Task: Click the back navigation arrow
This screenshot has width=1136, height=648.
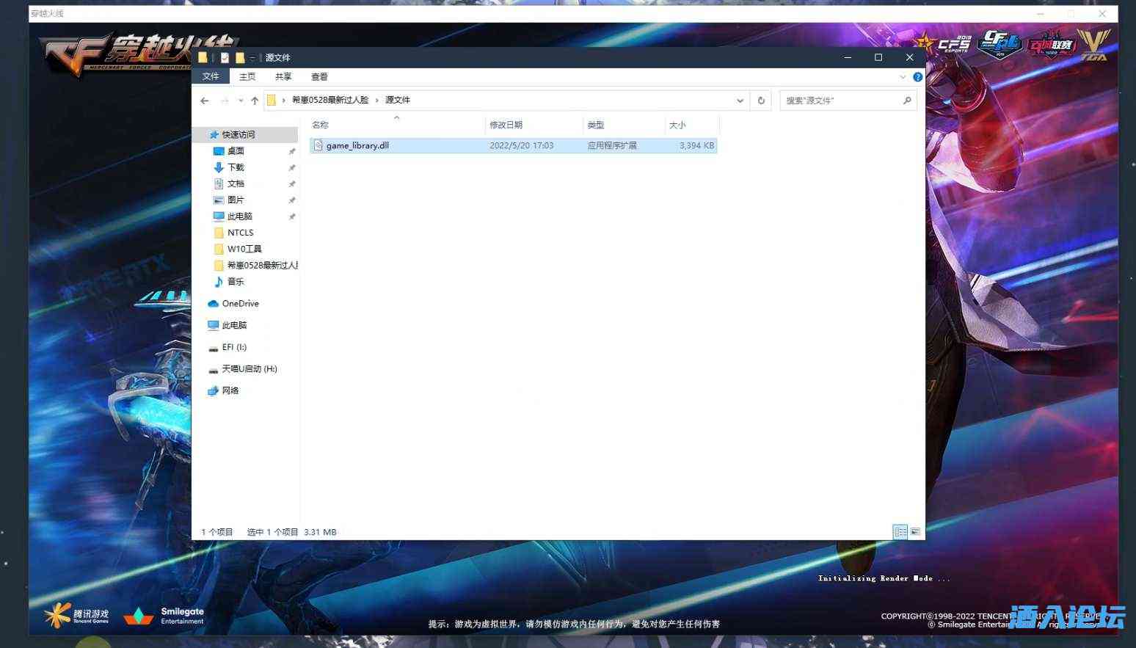Action: click(x=205, y=101)
